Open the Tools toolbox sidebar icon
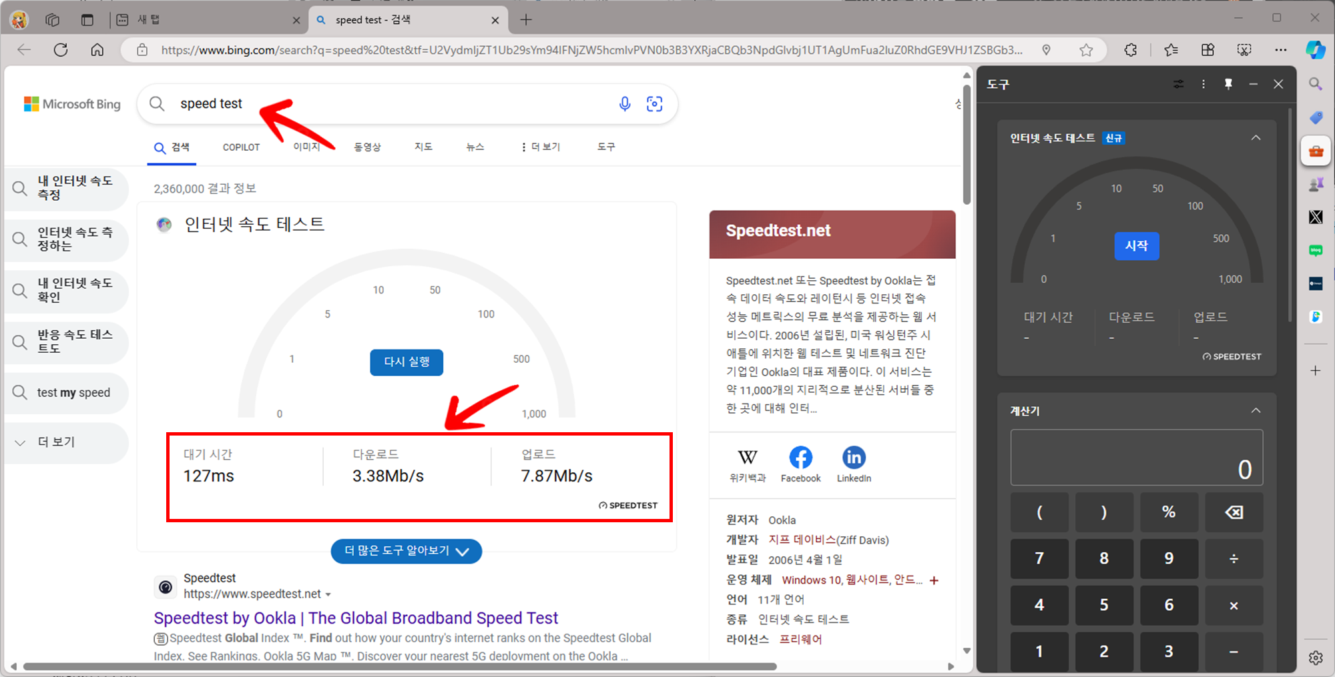 [x=1316, y=151]
